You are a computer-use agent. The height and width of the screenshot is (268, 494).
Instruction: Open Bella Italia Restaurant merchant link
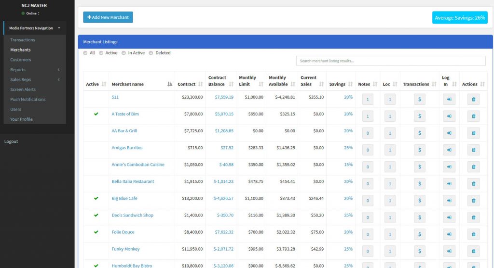click(x=133, y=181)
